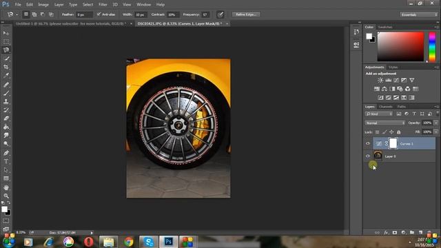This screenshot has width=441, height=248.
Task: Switch to the Untitled-1 document tab
Action: [x=71, y=23]
